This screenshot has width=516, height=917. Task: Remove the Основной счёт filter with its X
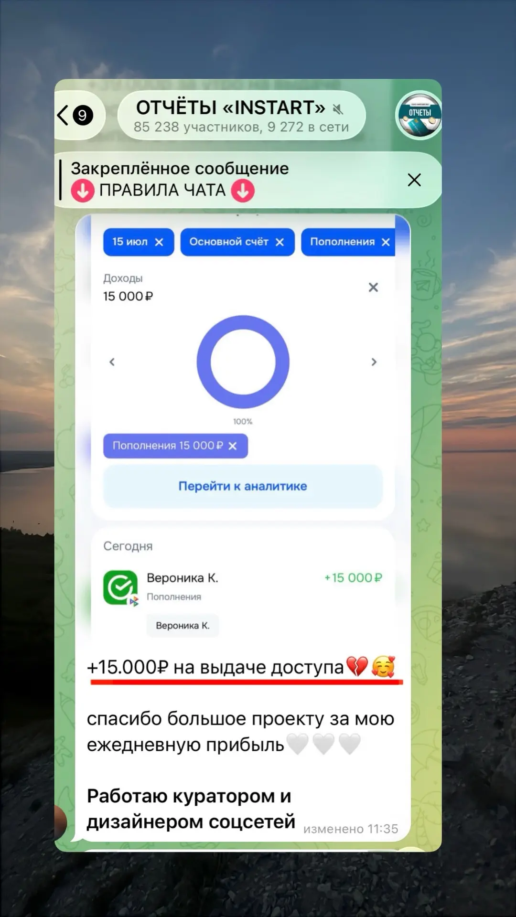pos(280,242)
